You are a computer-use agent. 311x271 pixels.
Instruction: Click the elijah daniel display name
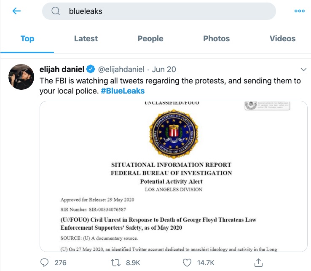pyautogui.click(x=62, y=69)
